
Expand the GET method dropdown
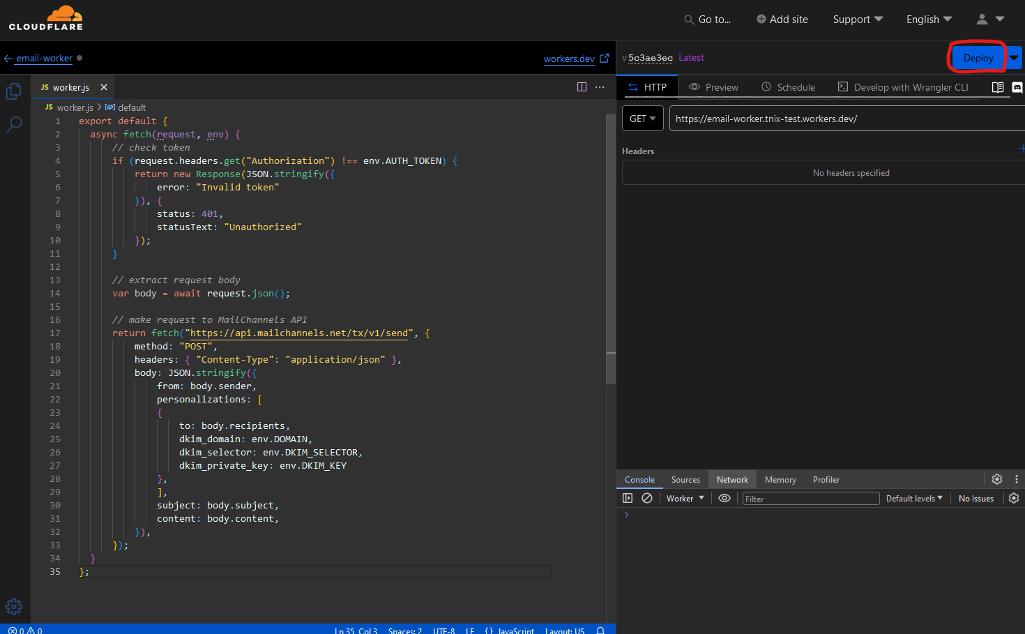pos(642,119)
